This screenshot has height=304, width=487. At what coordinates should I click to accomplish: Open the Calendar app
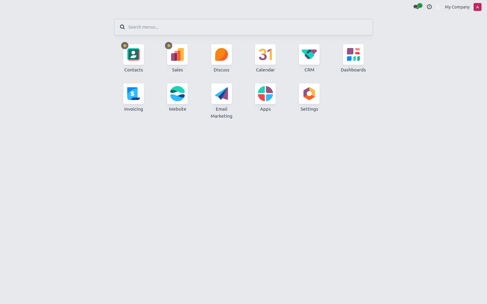coord(265,54)
